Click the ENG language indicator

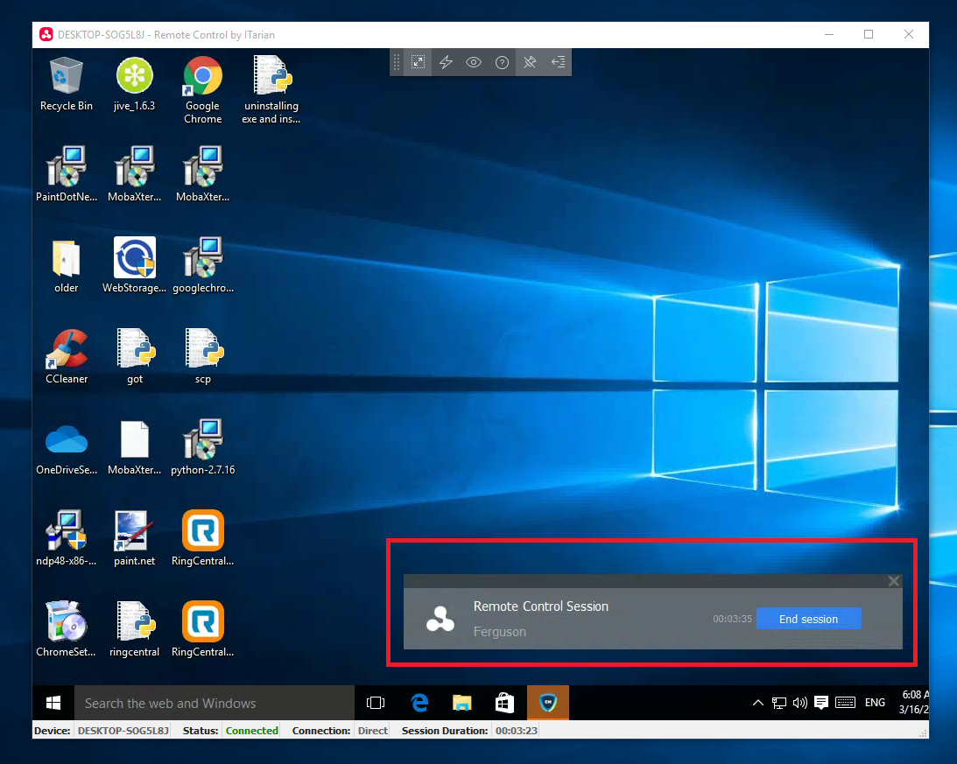point(875,703)
